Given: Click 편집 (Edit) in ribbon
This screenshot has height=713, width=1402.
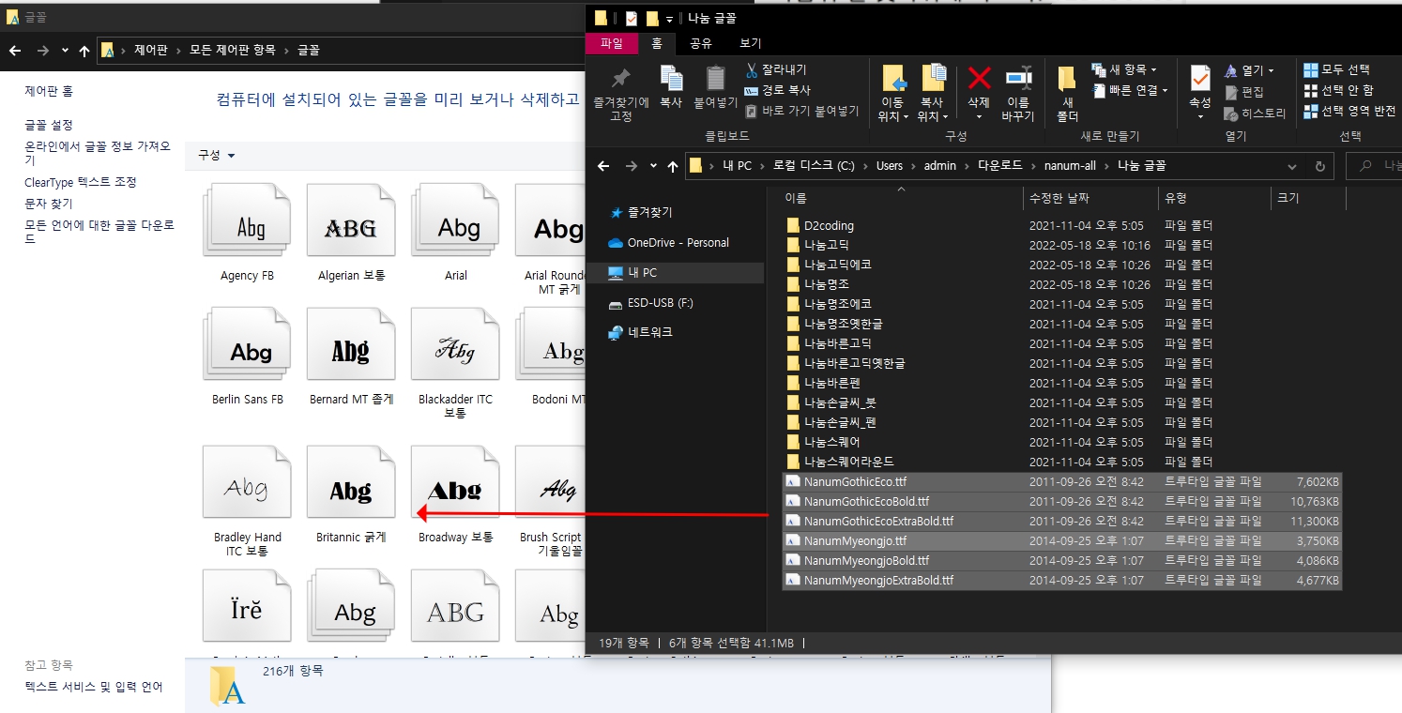Looking at the screenshot, I should [1244, 92].
